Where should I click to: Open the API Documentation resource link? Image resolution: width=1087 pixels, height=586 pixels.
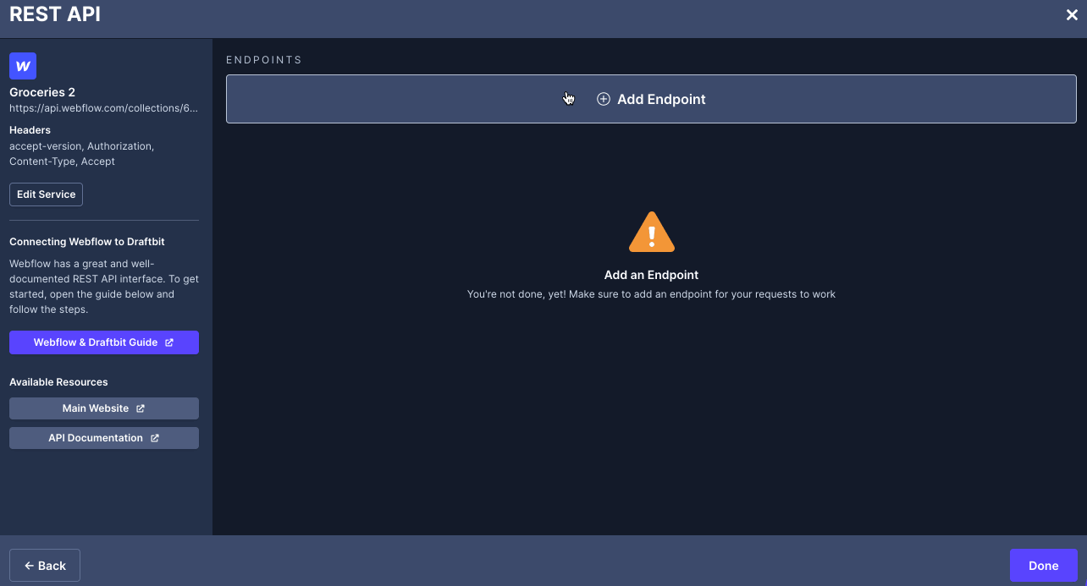104,438
